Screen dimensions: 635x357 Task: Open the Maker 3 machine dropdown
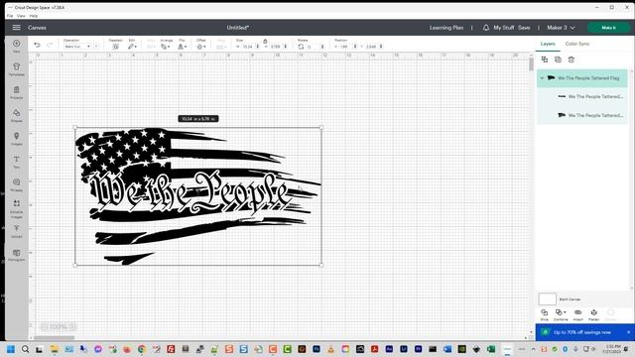pyautogui.click(x=561, y=28)
